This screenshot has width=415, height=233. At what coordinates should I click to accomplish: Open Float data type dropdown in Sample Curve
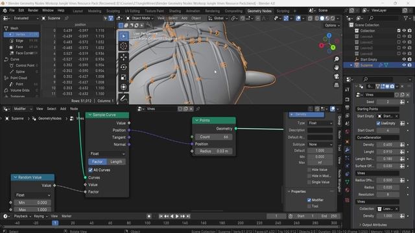coord(107,153)
